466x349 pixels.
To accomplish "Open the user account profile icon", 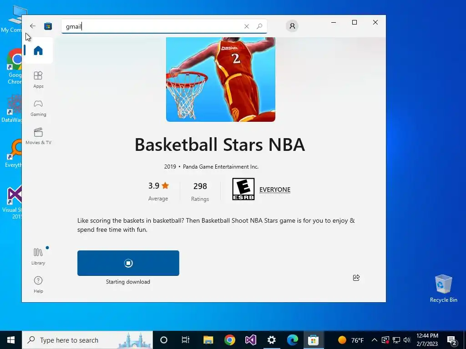I will pyautogui.click(x=292, y=26).
